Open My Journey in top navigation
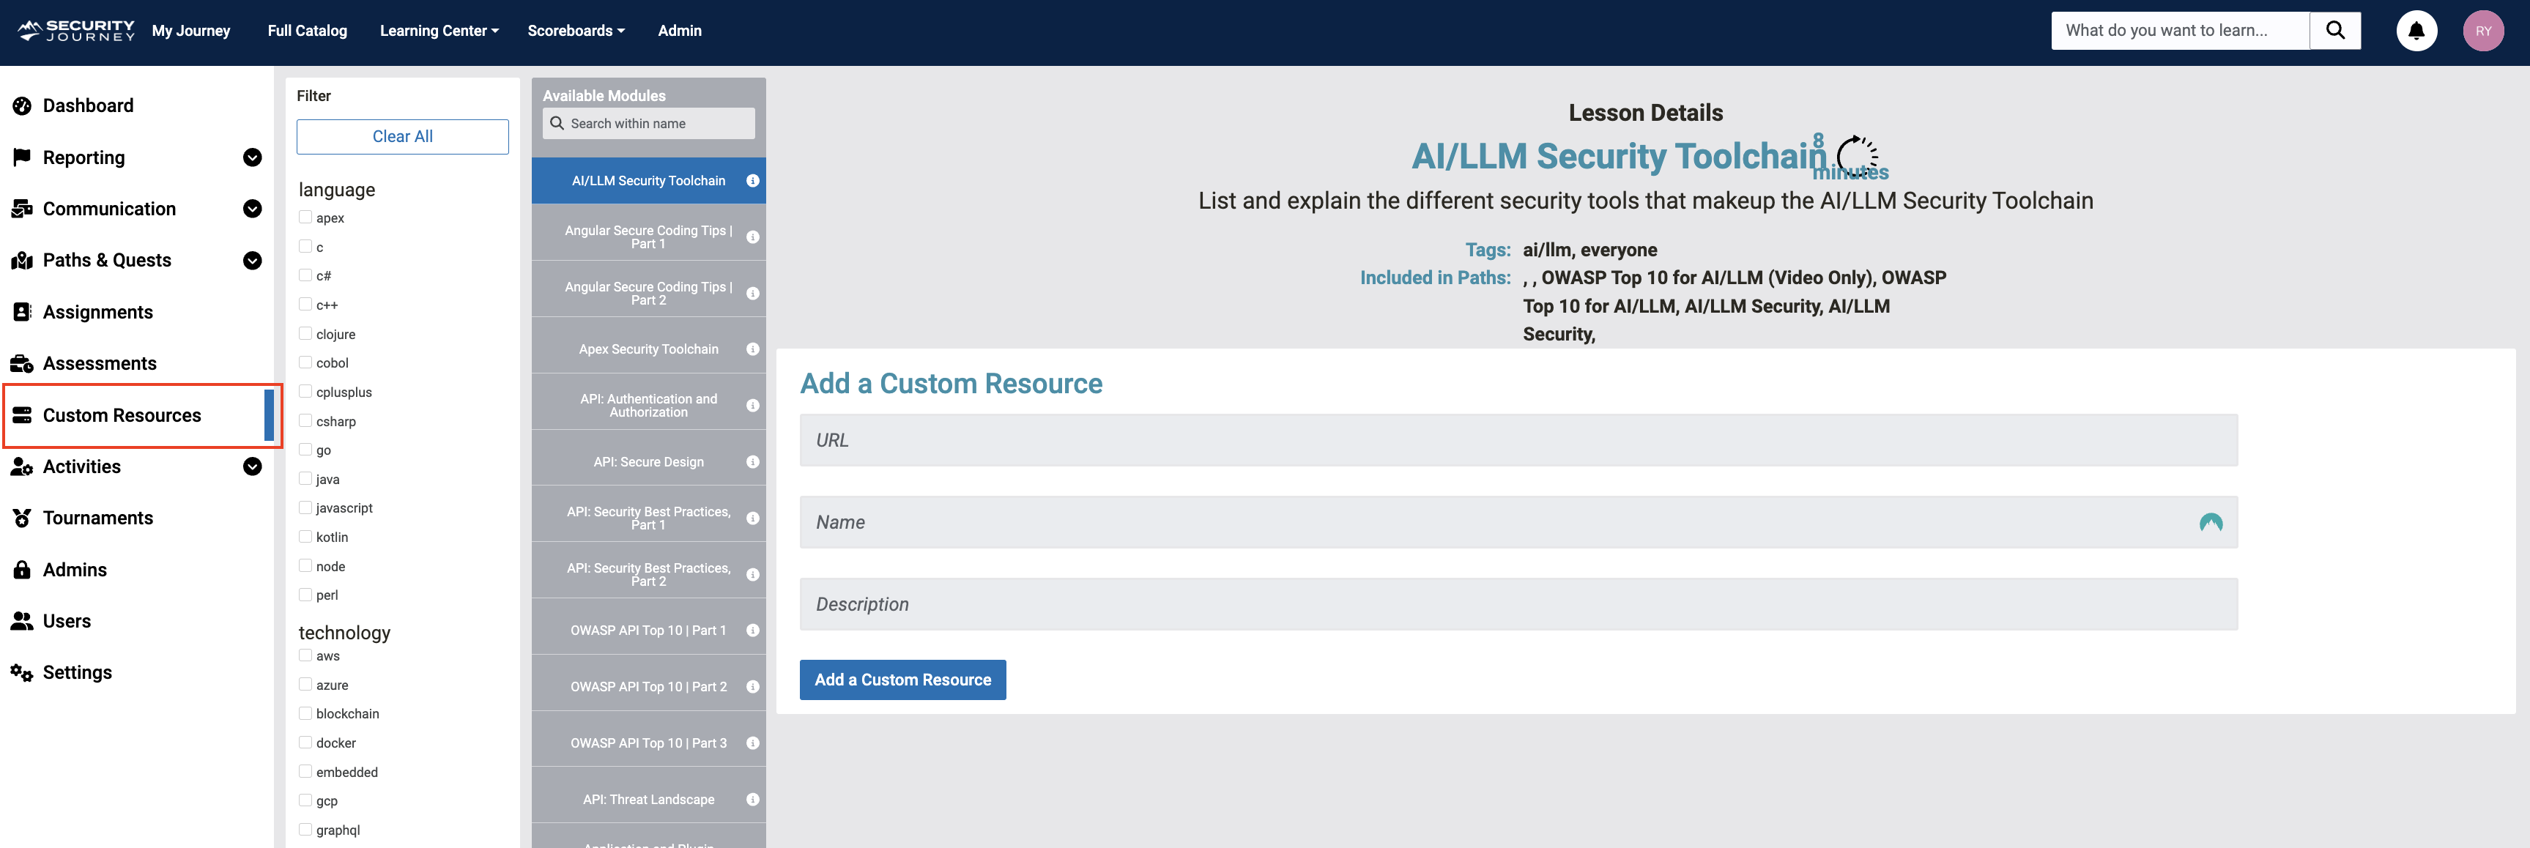This screenshot has width=2530, height=848. click(x=190, y=31)
